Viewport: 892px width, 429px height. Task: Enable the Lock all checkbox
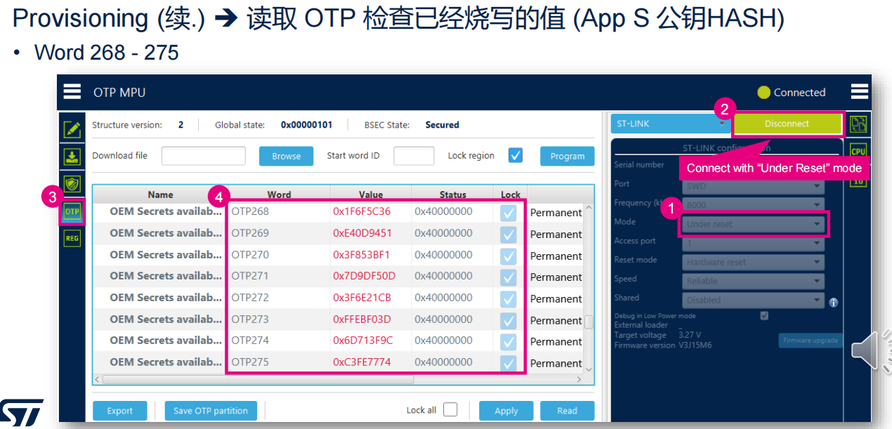tap(450, 409)
